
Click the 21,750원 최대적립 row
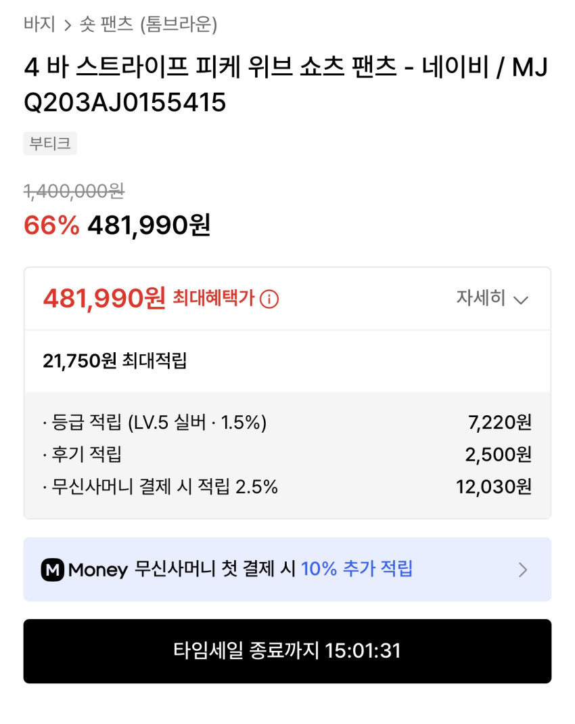click(x=115, y=361)
